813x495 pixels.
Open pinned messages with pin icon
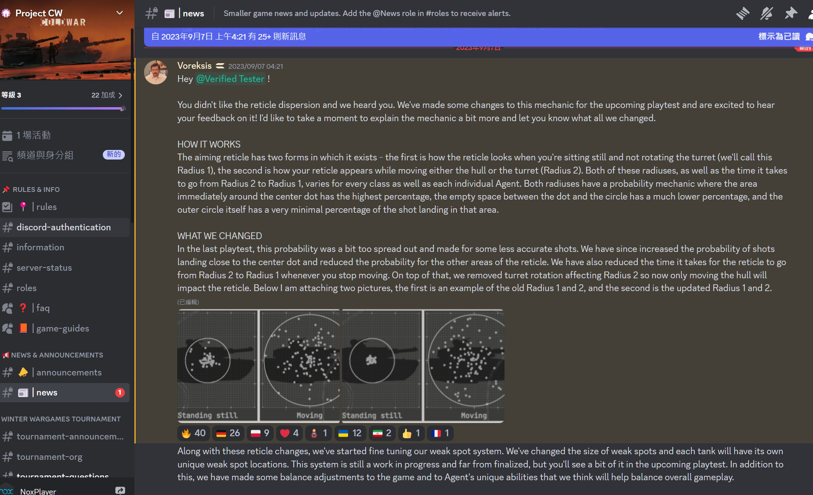click(791, 13)
